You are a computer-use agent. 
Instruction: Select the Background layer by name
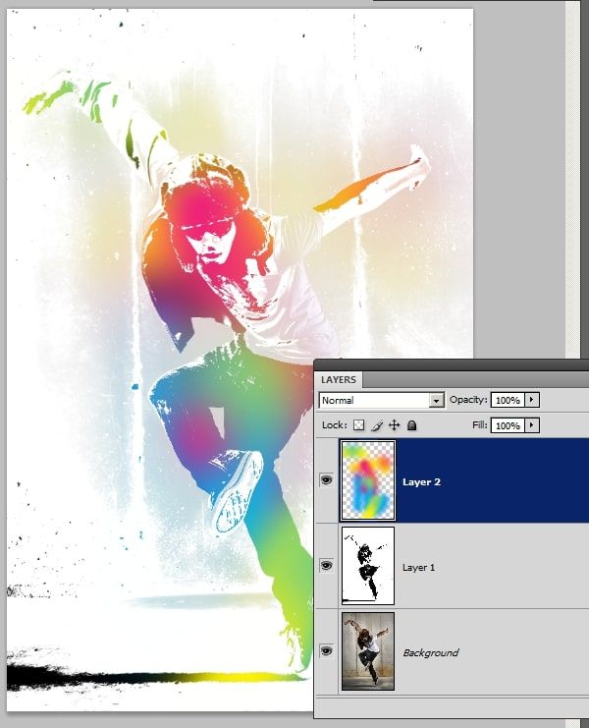[x=430, y=652]
